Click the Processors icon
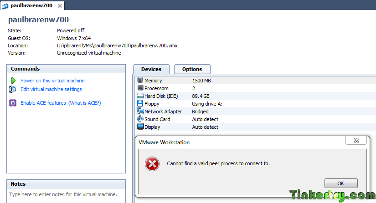 (140, 88)
